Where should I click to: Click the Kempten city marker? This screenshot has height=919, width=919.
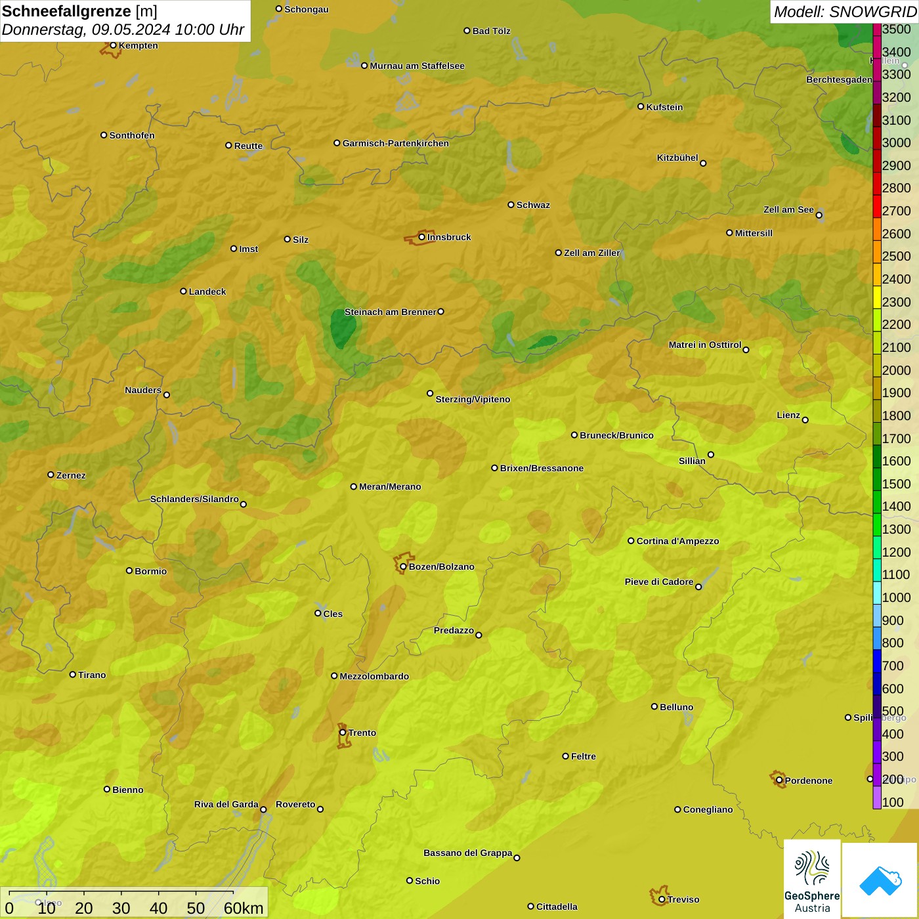113,45
